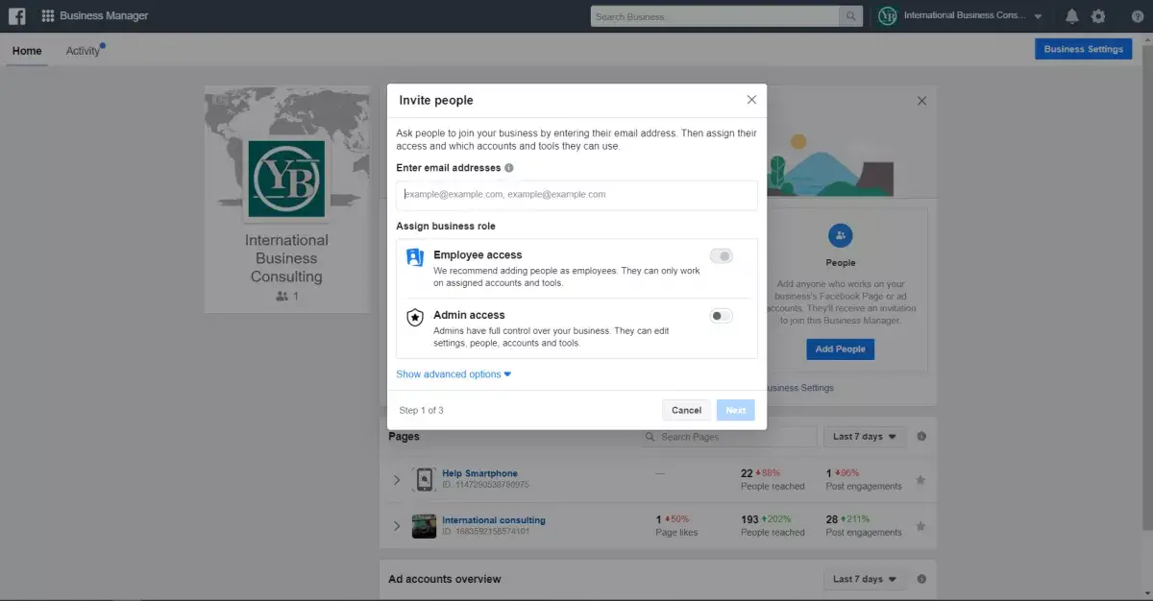The image size is (1153, 601).
Task: Open the notifications bell
Action: click(x=1071, y=16)
